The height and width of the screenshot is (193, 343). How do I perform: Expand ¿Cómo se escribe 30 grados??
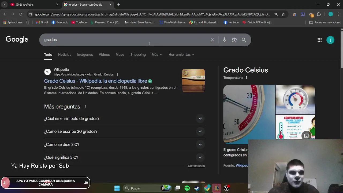pos(124,131)
